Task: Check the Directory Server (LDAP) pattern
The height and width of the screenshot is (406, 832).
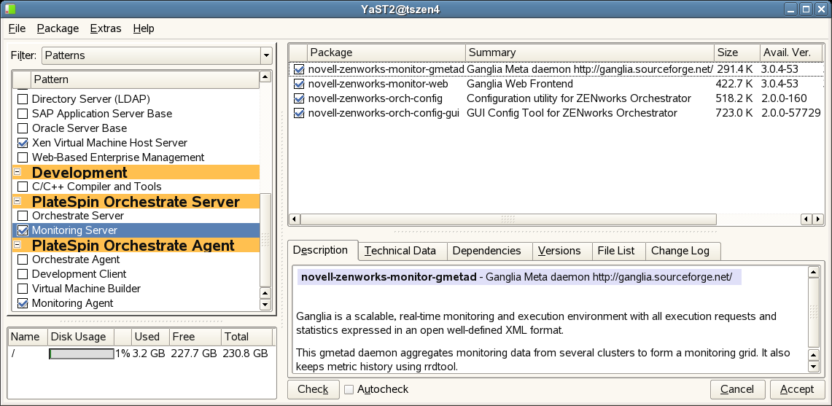Action: (x=23, y=98)
